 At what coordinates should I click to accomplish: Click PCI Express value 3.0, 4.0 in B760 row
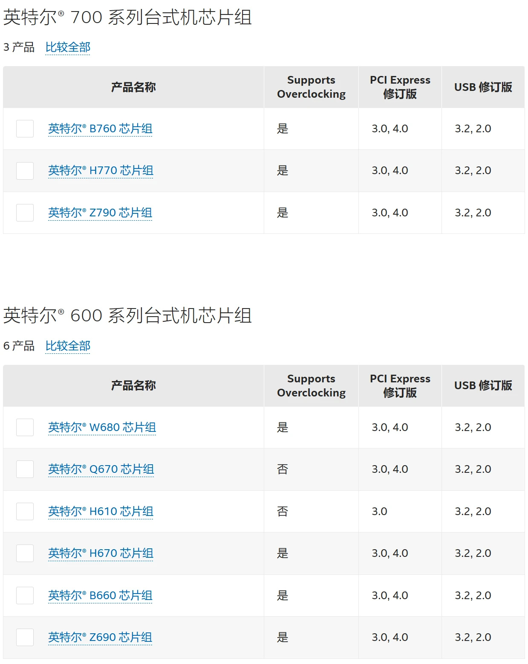coord(390,128)
